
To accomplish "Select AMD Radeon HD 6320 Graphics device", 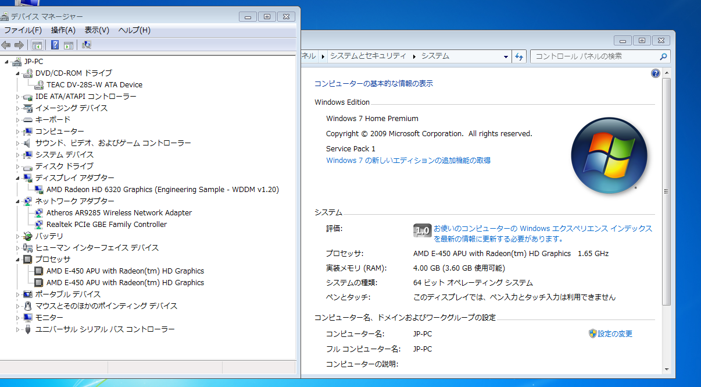I will 163,190.
